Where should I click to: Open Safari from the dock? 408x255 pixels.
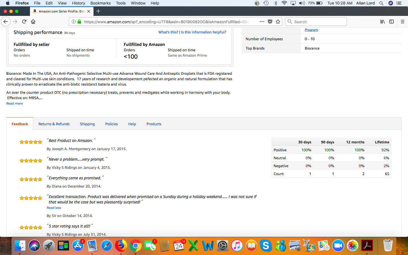coord(107,246)
